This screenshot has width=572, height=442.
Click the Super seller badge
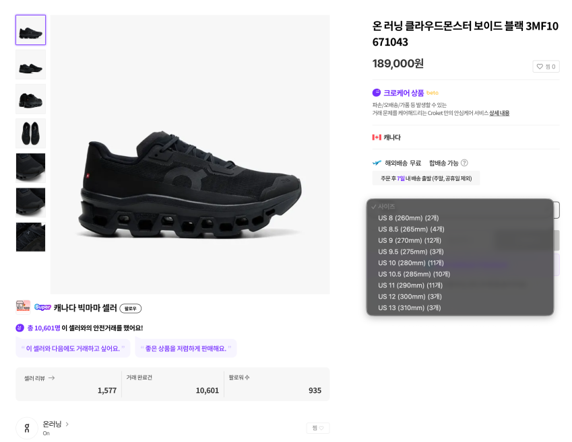tap(42, 307)
